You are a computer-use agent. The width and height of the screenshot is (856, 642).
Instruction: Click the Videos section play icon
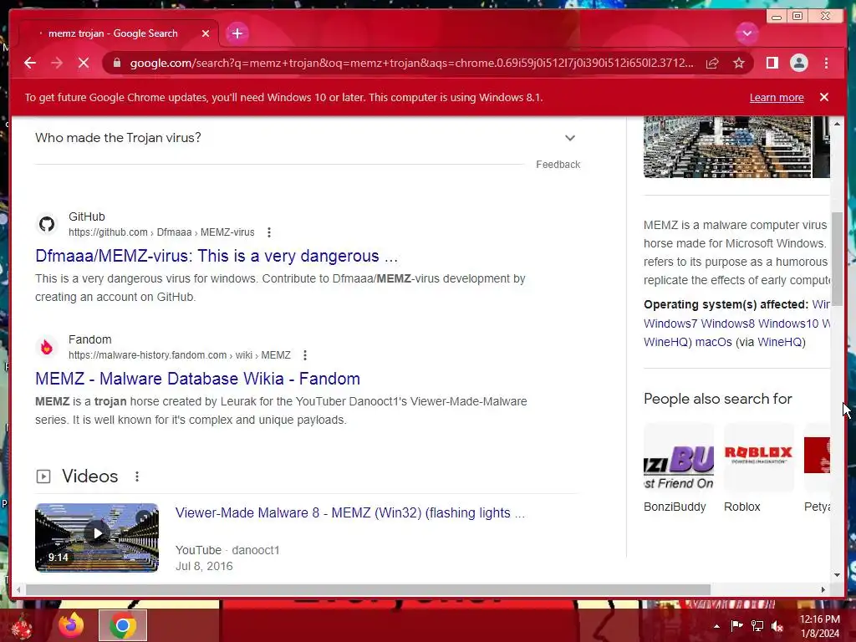point(43,476)
